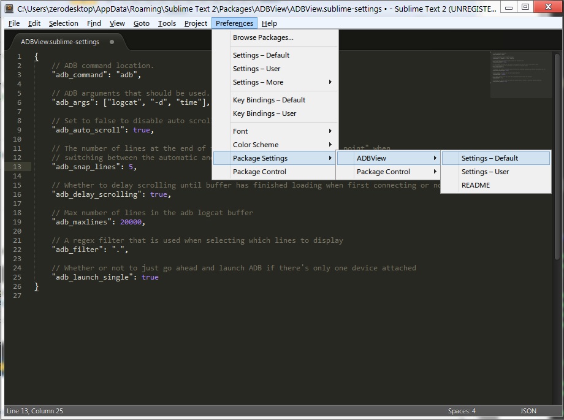Click the Sublime Text title bar icon
564x420 pixels.
(x=10, y=8)
